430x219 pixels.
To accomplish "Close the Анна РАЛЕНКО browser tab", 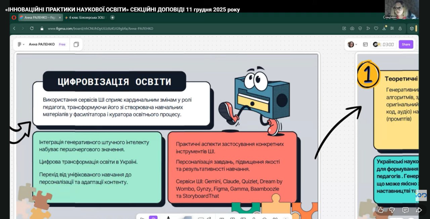I will click(60, 17).
